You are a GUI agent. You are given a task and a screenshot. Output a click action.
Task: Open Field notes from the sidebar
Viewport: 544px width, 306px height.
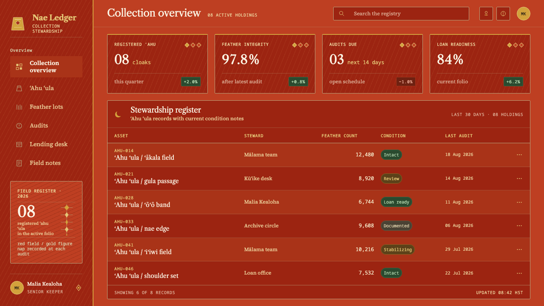tap(46, 163)
